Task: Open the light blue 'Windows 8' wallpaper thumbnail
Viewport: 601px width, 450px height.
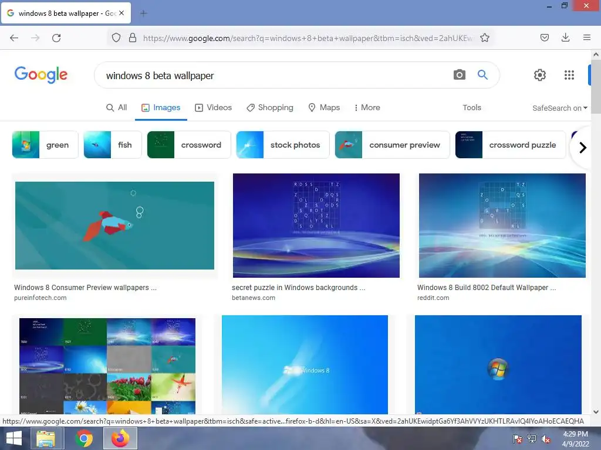Action: pyautogui.click(x=305, y=364)
